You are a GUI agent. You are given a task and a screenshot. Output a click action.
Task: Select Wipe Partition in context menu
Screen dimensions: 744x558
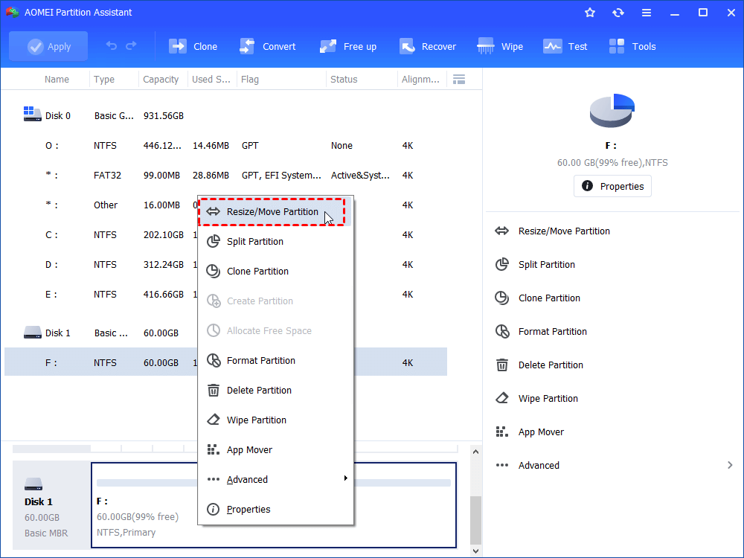pyautogui.click(x=275, y=420)
